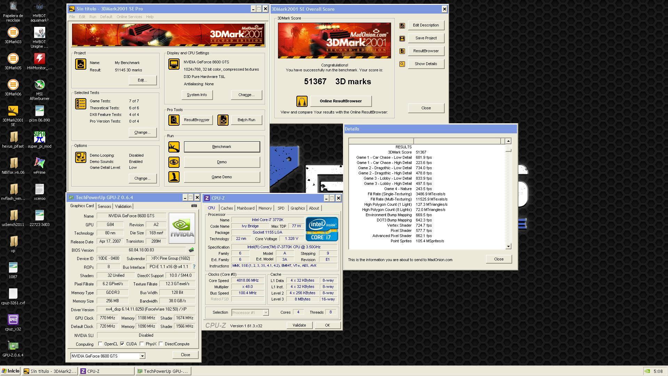Switch to the SPD tab in CPU-Z

(281, 208)
